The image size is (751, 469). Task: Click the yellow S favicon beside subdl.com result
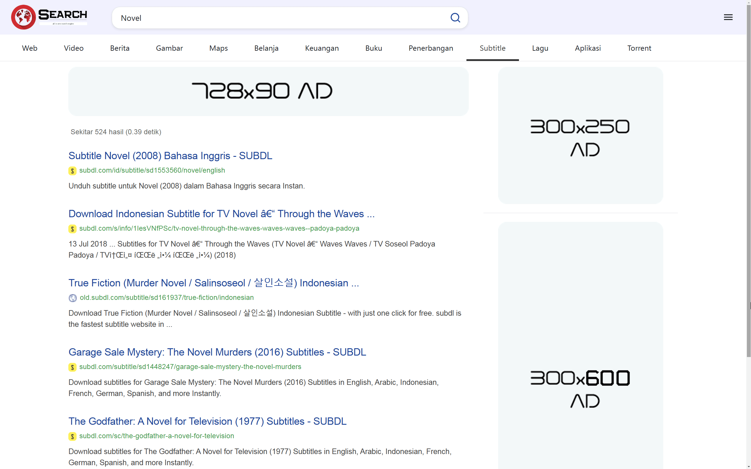72,171
